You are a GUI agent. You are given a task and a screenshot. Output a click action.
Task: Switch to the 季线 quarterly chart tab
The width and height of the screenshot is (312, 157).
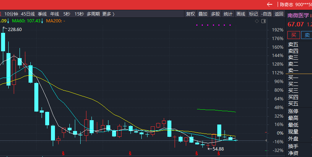tap(43, 14)
